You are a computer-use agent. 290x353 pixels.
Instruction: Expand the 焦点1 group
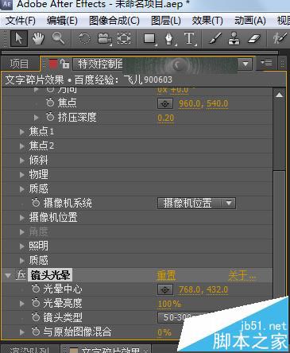22,132
